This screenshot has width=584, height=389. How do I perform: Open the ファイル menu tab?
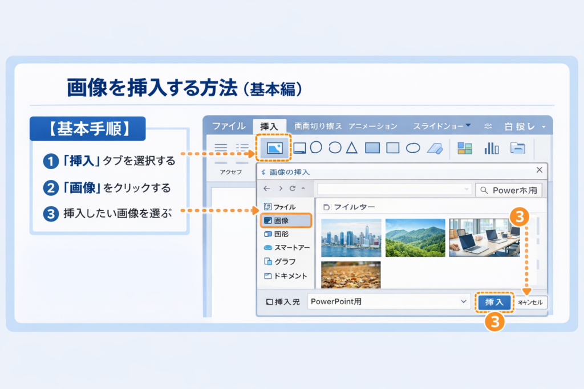pyautogui.click(x=229, y=126)
